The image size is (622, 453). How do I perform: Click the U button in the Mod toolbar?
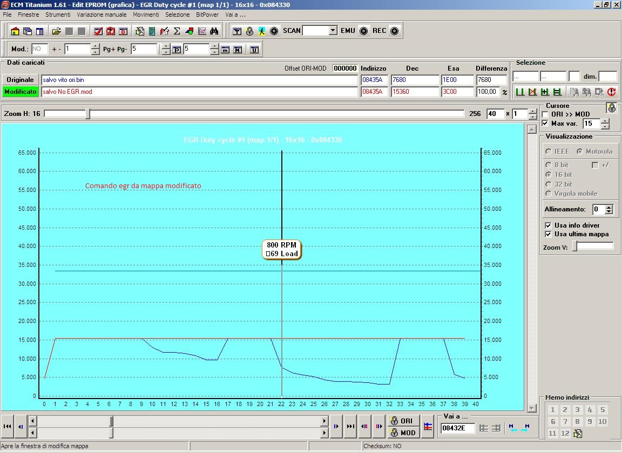pos(254,50)
